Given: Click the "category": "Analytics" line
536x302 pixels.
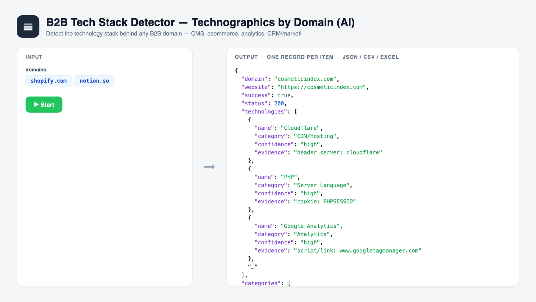Looking at the screenshot, I should click(x=294, y=234).
